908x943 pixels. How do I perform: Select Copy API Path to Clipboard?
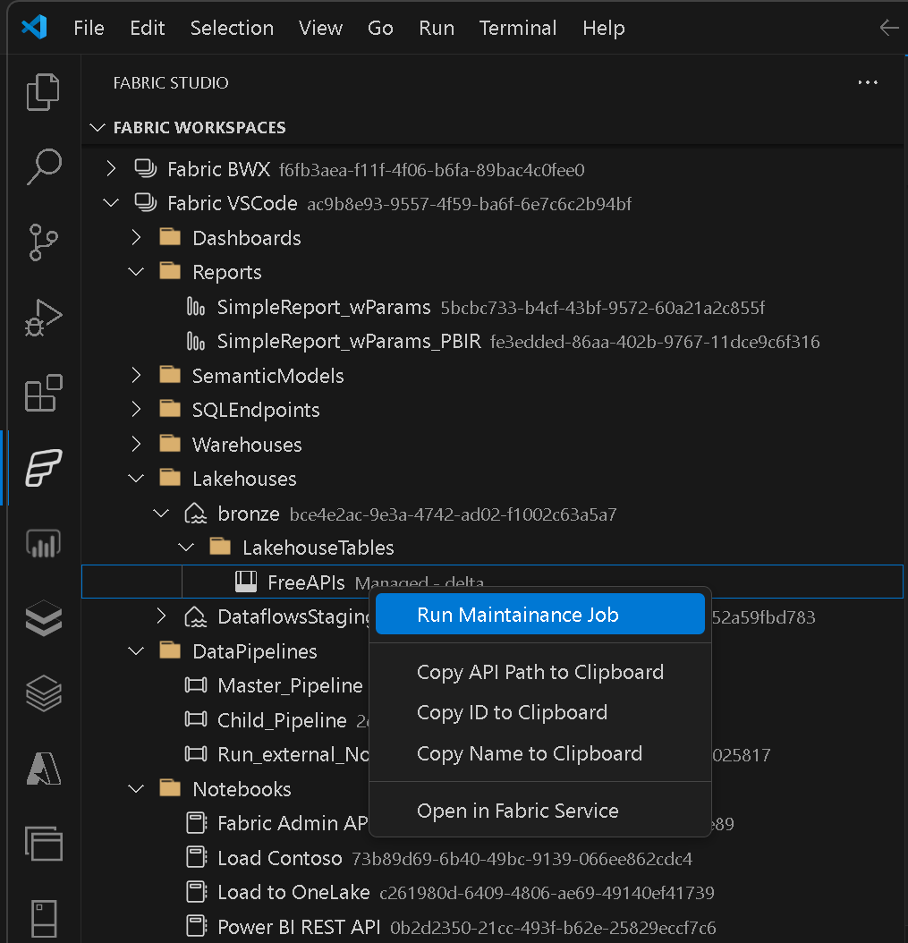coord(540,672)
